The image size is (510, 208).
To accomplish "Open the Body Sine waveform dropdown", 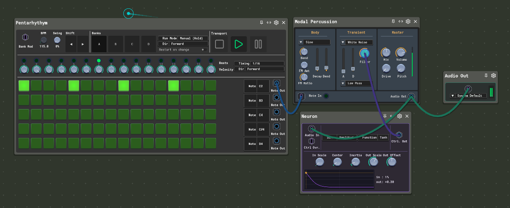I will [314, 42].
